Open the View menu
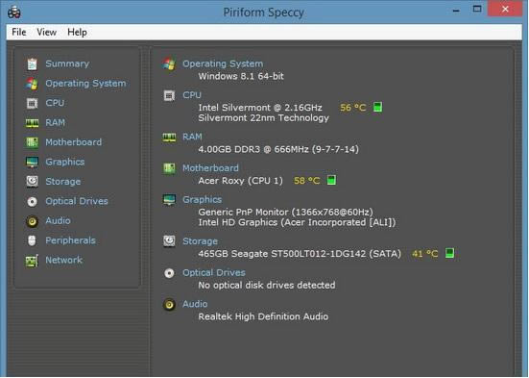Viewport: 529px width, 378px height. pyautogui.click(x=46, y=32)
